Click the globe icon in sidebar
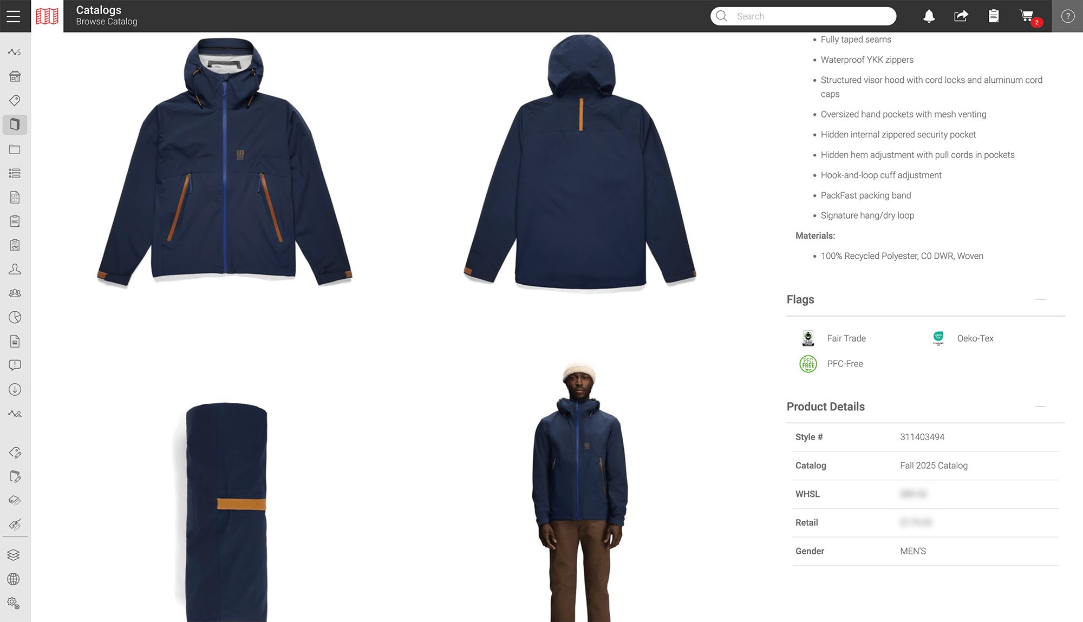Viewport: 1083px width, 622px height. [x=14, y=579]
